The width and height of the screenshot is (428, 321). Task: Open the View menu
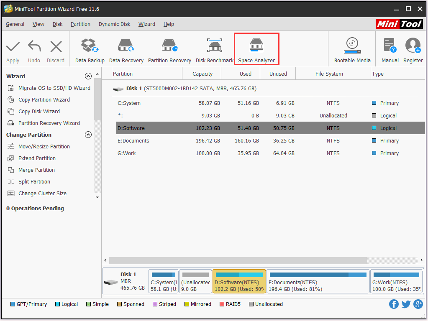38,24
